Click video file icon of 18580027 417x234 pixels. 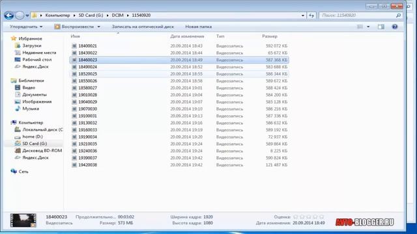74,88
